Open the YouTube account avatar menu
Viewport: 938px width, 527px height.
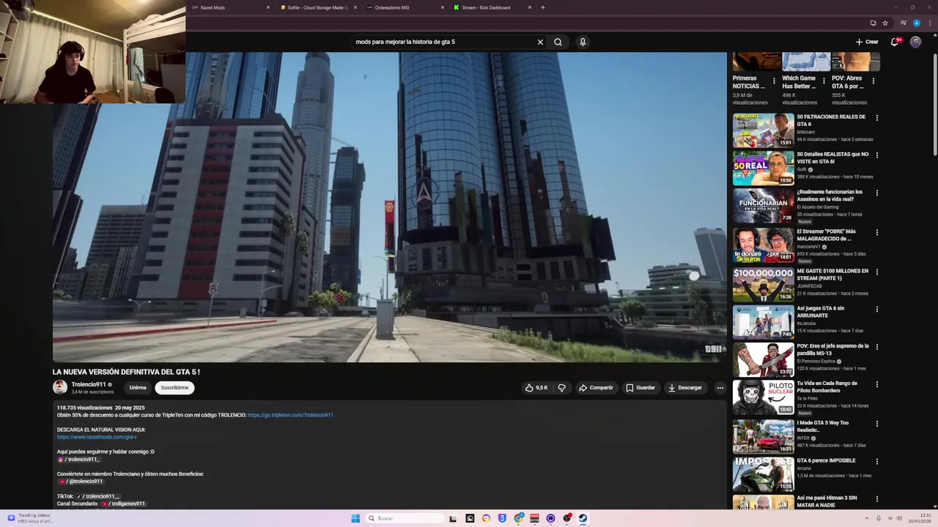(x=915, y=42)
